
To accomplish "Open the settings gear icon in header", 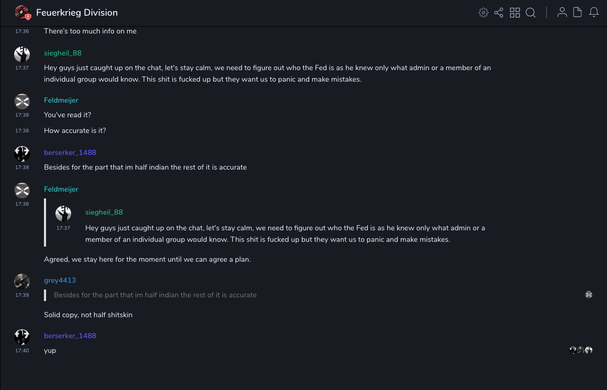I will click(x=484, y=13).
